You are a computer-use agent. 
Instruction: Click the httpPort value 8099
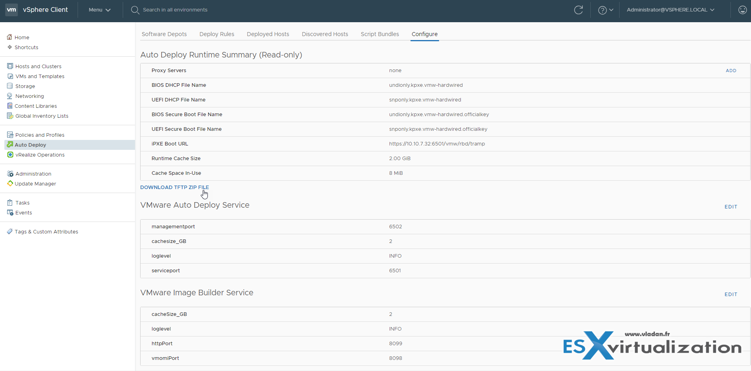coord(395,343)
